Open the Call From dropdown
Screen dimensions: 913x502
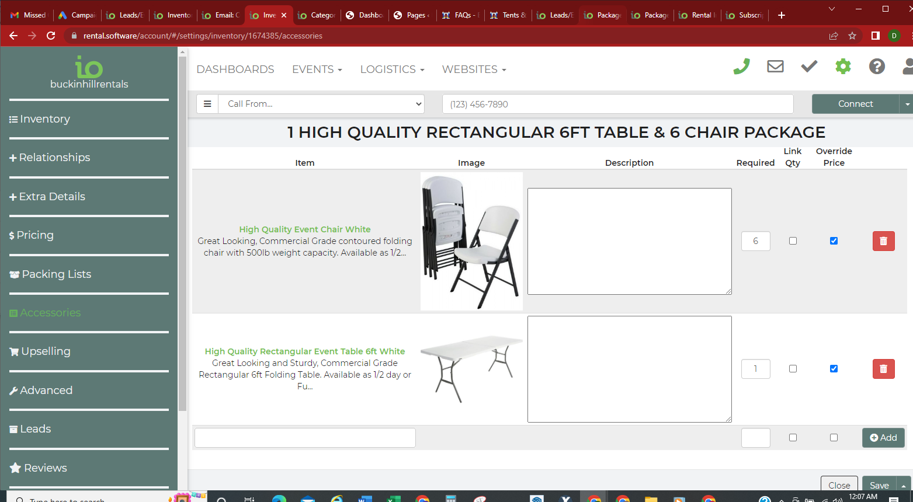coord(321,104)
